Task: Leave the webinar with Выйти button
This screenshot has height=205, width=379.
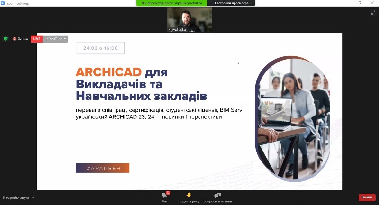Action: tap(367, 197)
